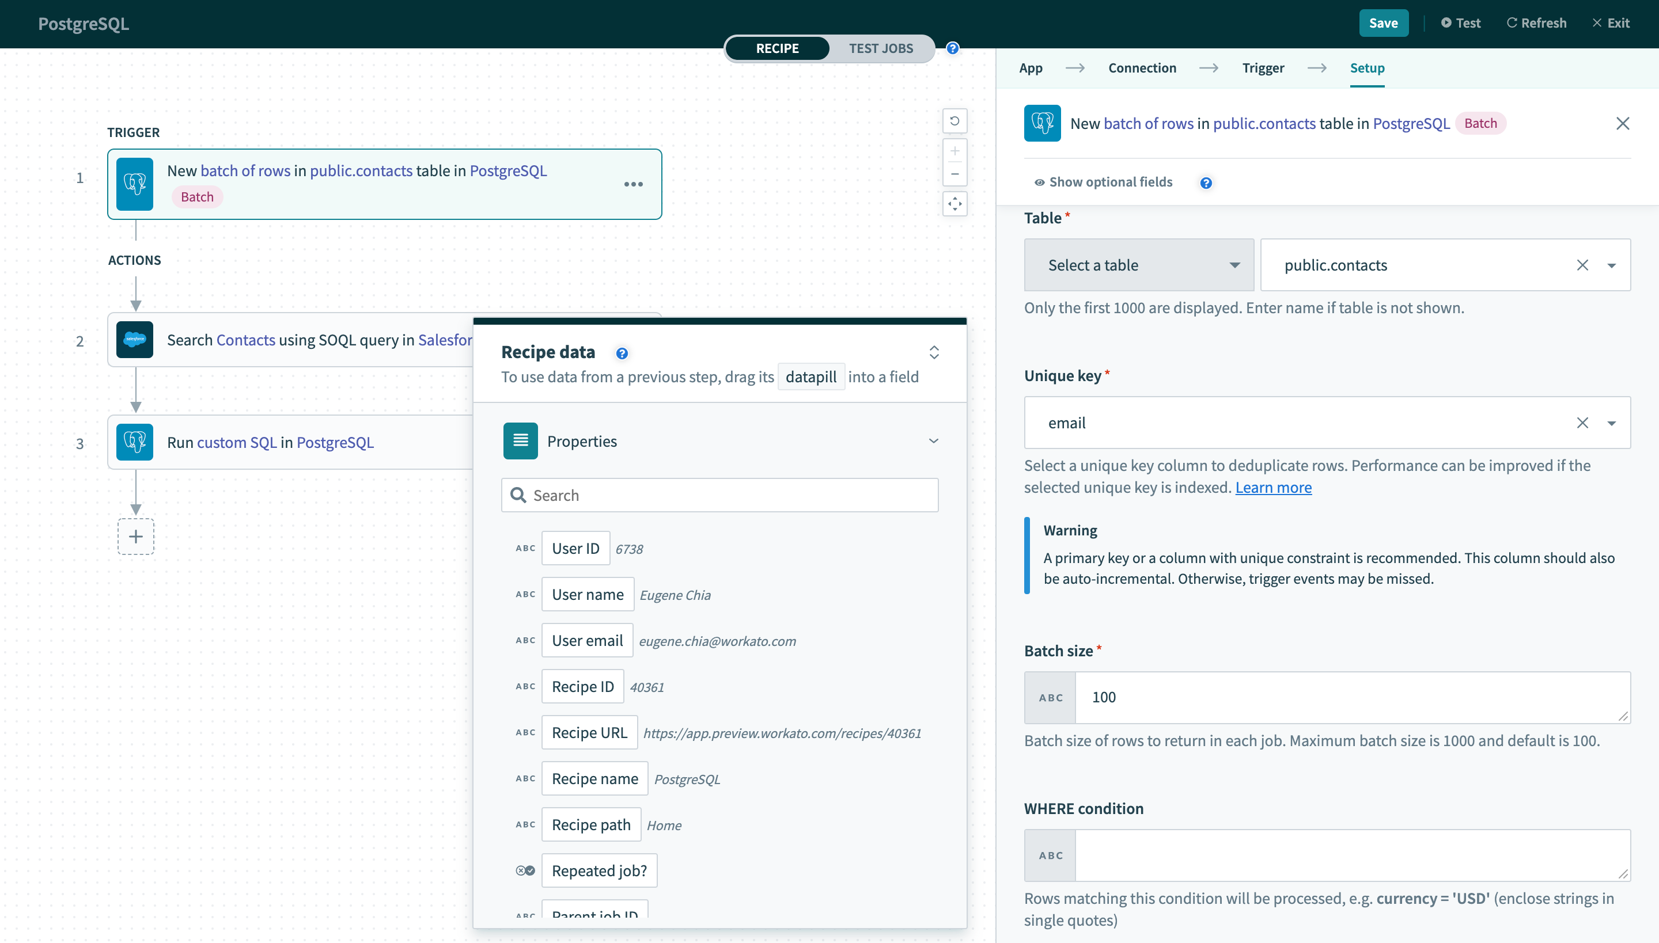This screenshot has width=1659, height=943.
Task: Clear the email unique key field
Action: pos(1582,423)
